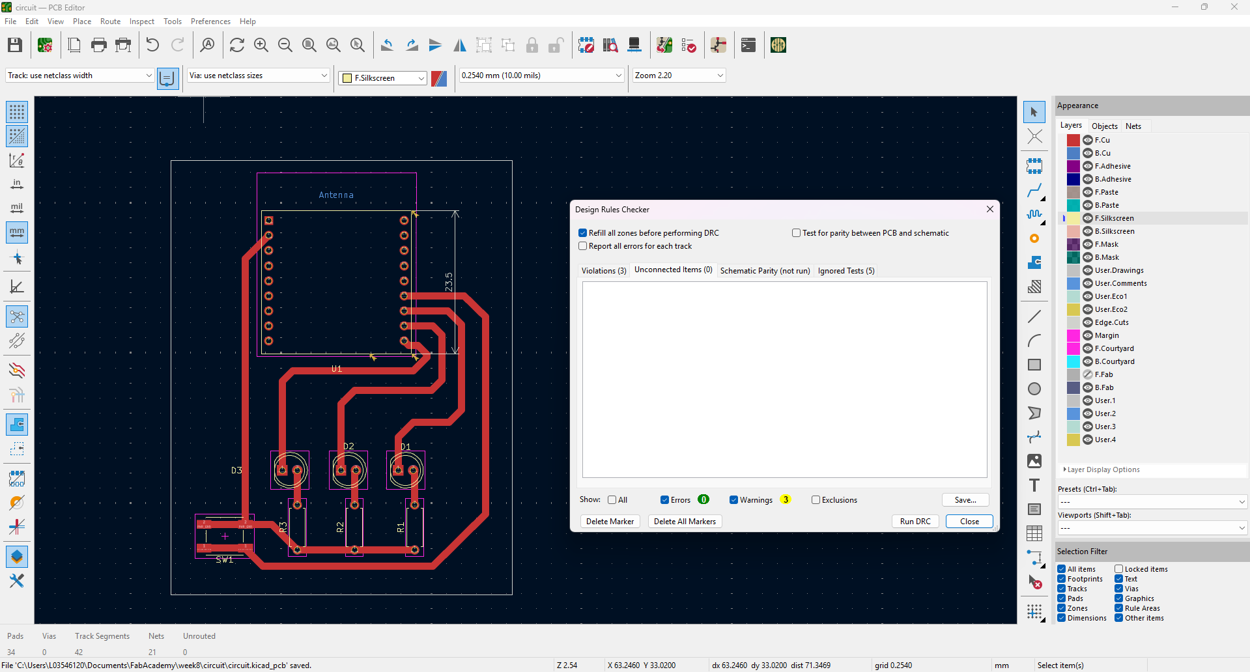Open the Zoom 2.20 dropdown
Viewport: 1250px width, 672px height.
coord(679,76)
